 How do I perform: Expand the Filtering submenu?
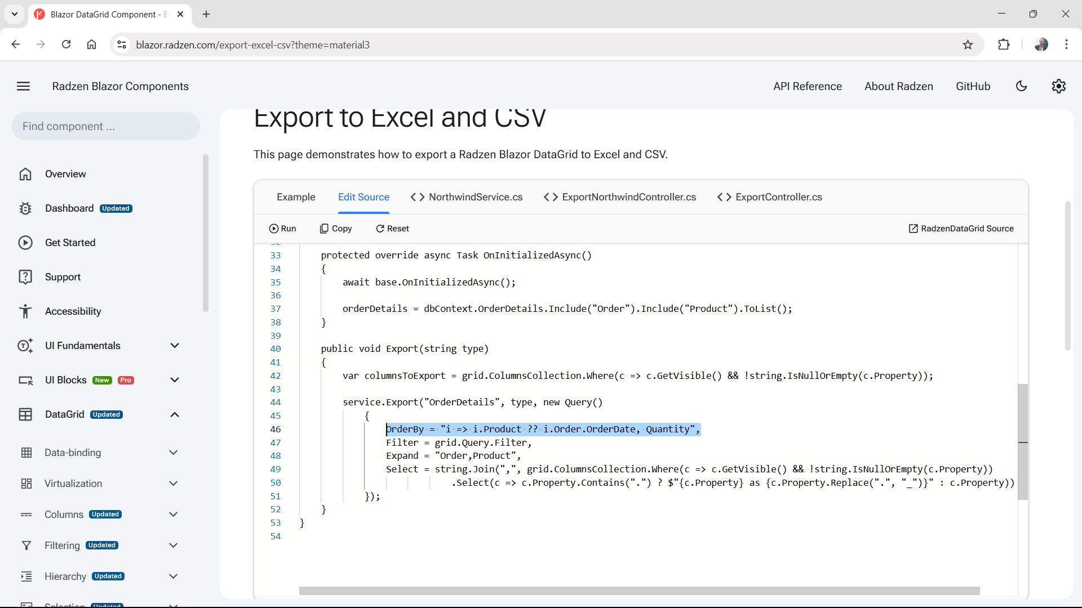[x=174, y=545]
